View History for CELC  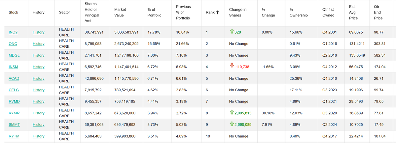38,90
